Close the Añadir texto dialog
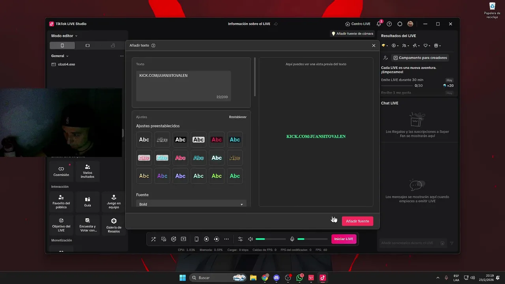505x284 pixels. [x=374, y=45]
